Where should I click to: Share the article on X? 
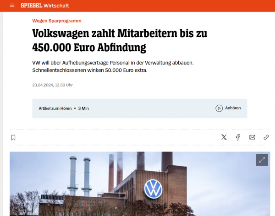(x=224, y=137)
